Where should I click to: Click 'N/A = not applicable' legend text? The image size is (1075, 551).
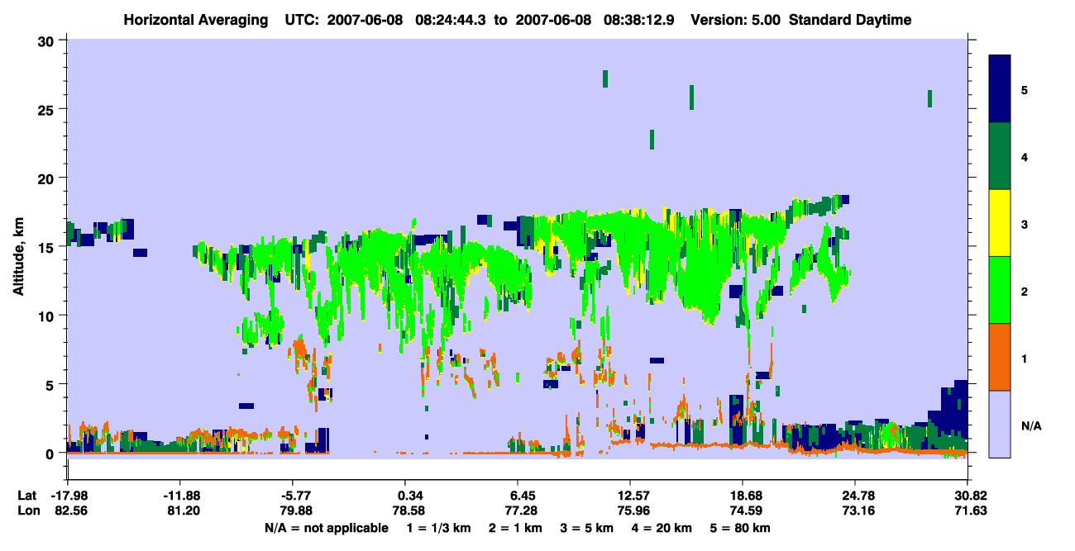pyautogui.click(x=326, y=527)
